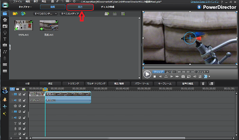
Task: Click the timeline zoom slider knob
Action: pyautogui.click(x=20, y=138)
